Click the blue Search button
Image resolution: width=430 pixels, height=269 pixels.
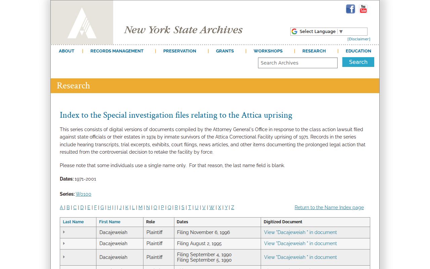pos(358,62)
